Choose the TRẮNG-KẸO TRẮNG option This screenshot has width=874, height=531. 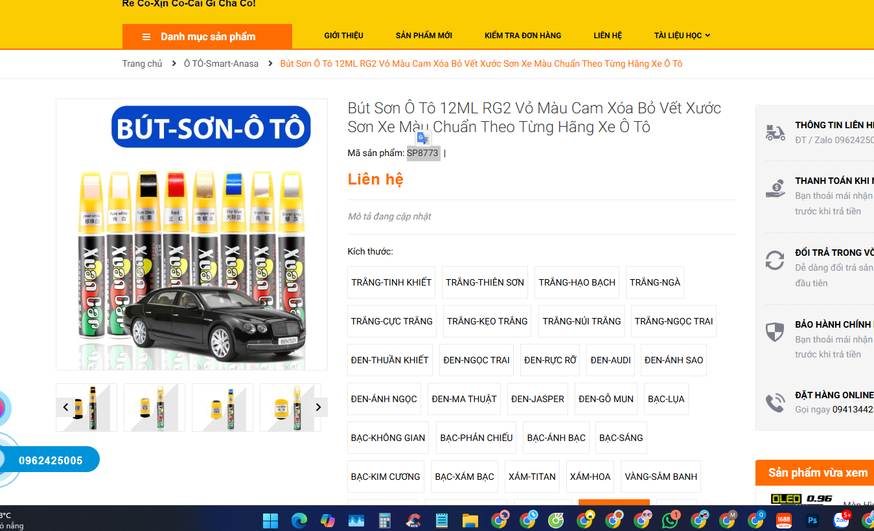click(x=487, y=321)
